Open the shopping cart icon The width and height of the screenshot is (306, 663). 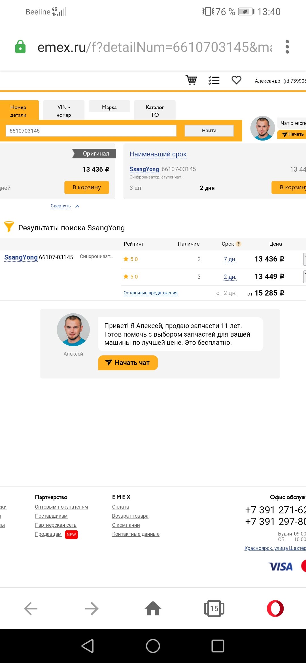click(191, 80)
